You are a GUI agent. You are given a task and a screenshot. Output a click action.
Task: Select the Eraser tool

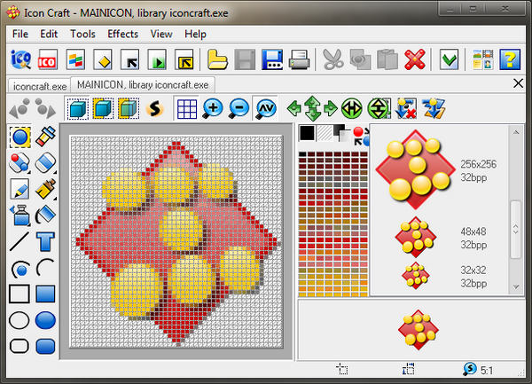(x=45, y=162)
